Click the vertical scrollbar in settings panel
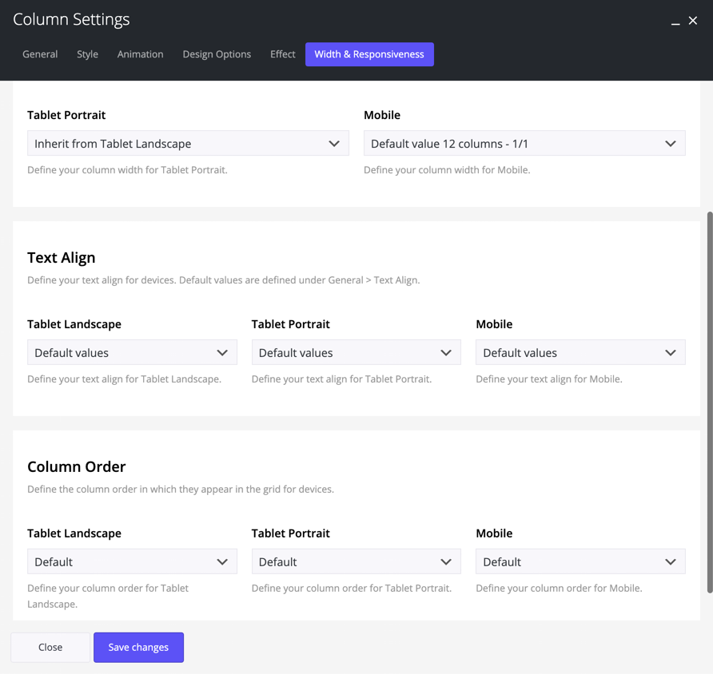Screen dimensions: 713x674 click(709, 399)
